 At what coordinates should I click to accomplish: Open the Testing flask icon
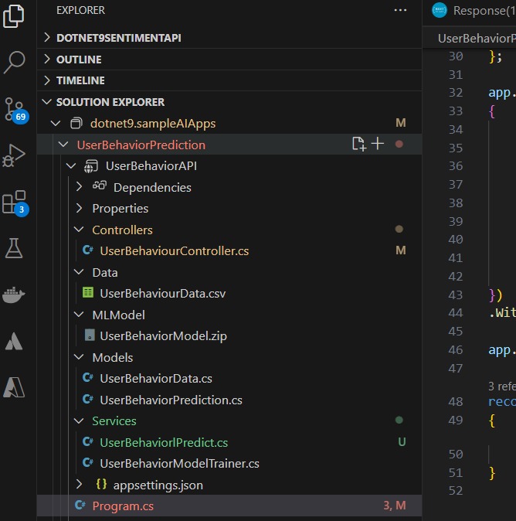point(14,248)
